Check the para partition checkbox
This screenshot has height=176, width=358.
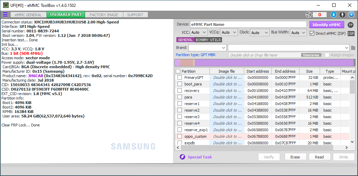(180, 97)
